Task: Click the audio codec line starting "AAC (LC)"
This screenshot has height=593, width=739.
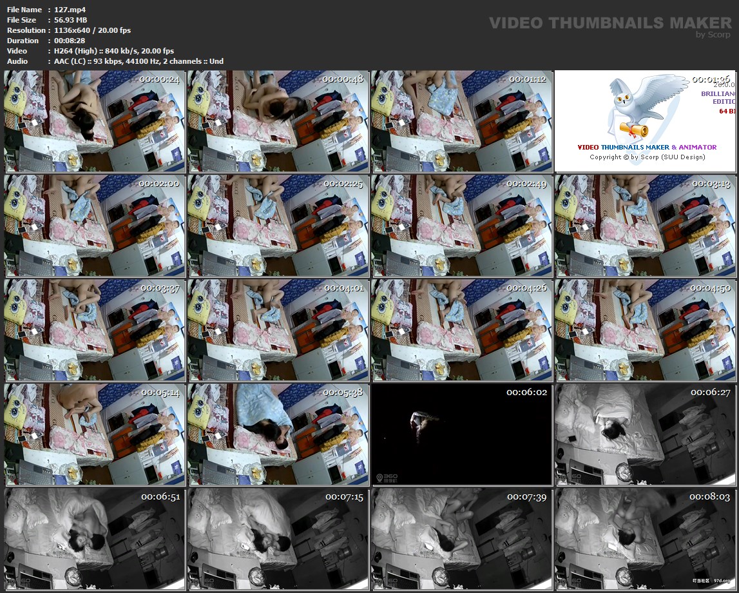Action: point(139,61)
